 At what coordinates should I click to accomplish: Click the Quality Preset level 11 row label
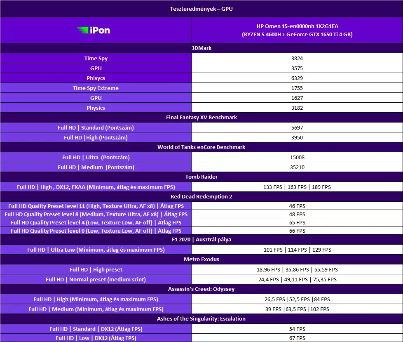coord(96,206)
